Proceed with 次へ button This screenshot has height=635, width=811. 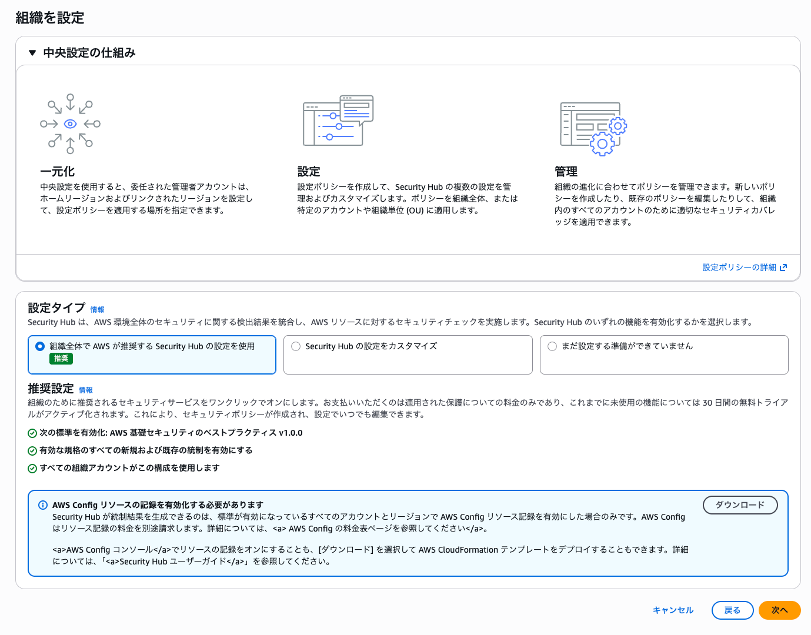pyautogui.click(x=780, y=610)
